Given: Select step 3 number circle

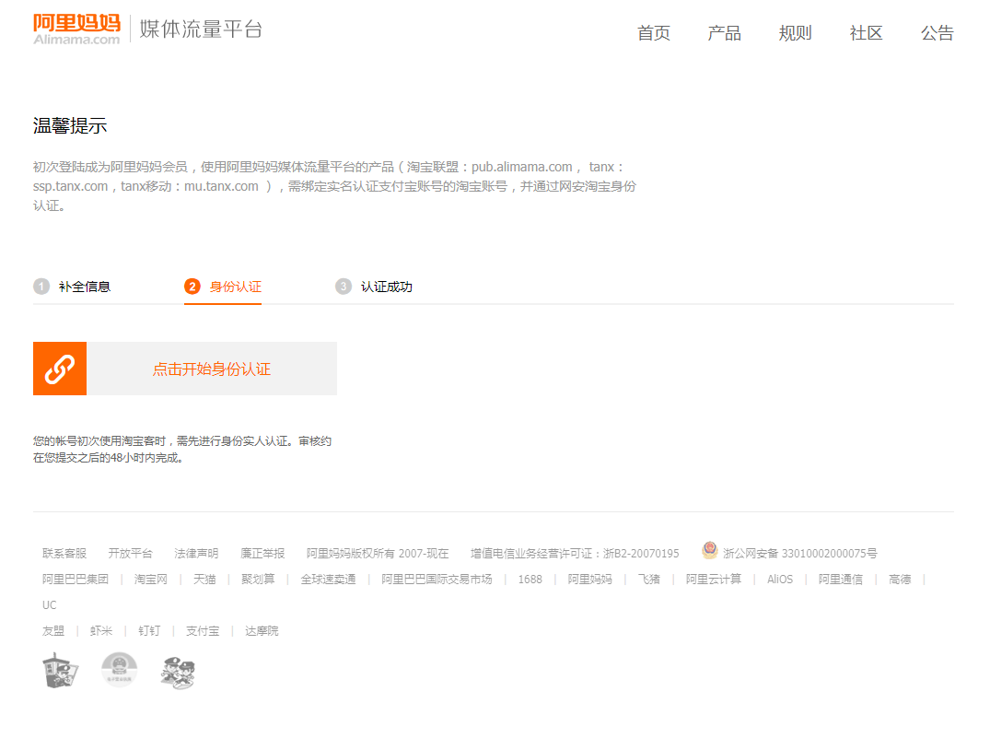Looking at the screenshot, I should pyautogui.click(x=344, y=287).
